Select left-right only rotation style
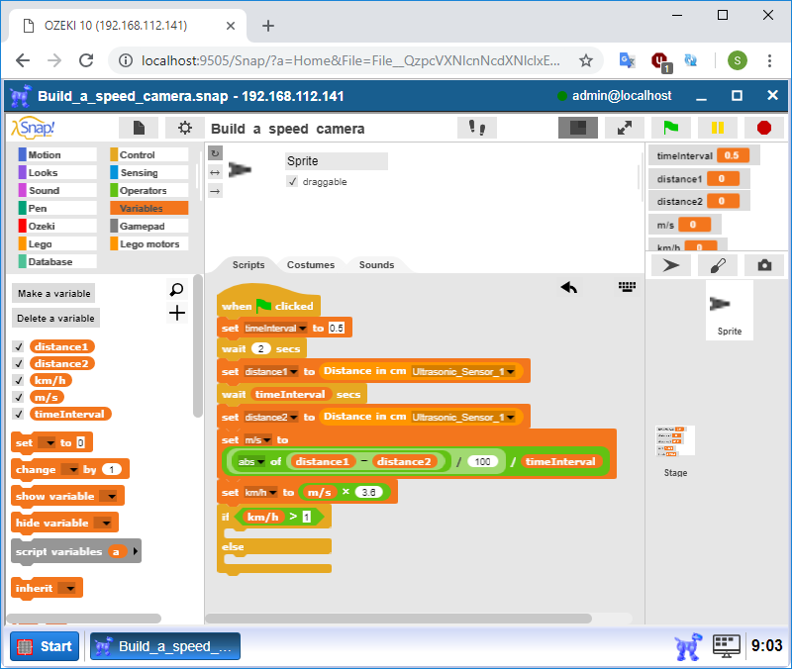This screenshot has height=669, width=792. pyautogui.click(x=215, y=172)
